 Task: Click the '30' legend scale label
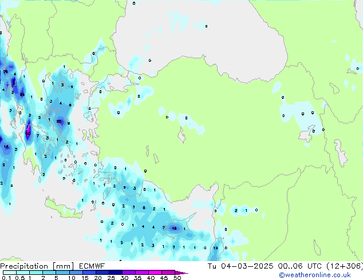(124, 278)
